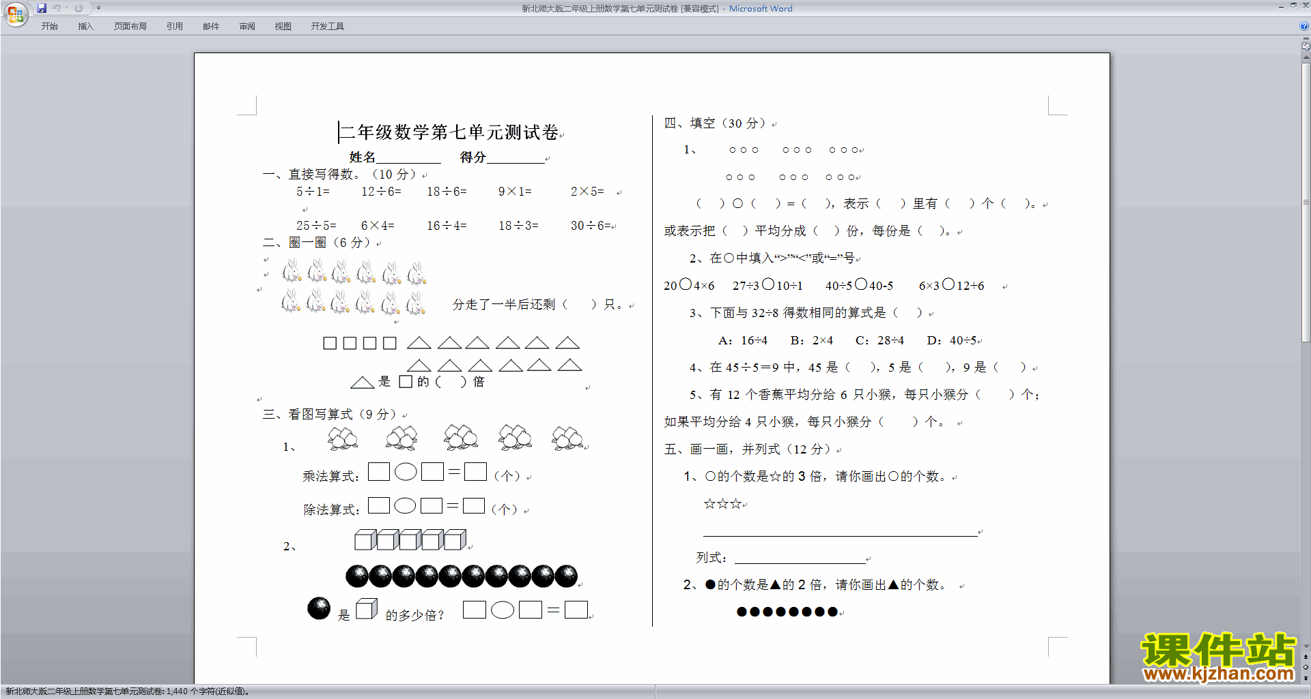Click option A: 16÷4
The width and height of the screenshot is (1311, 699).
[743, 340]
